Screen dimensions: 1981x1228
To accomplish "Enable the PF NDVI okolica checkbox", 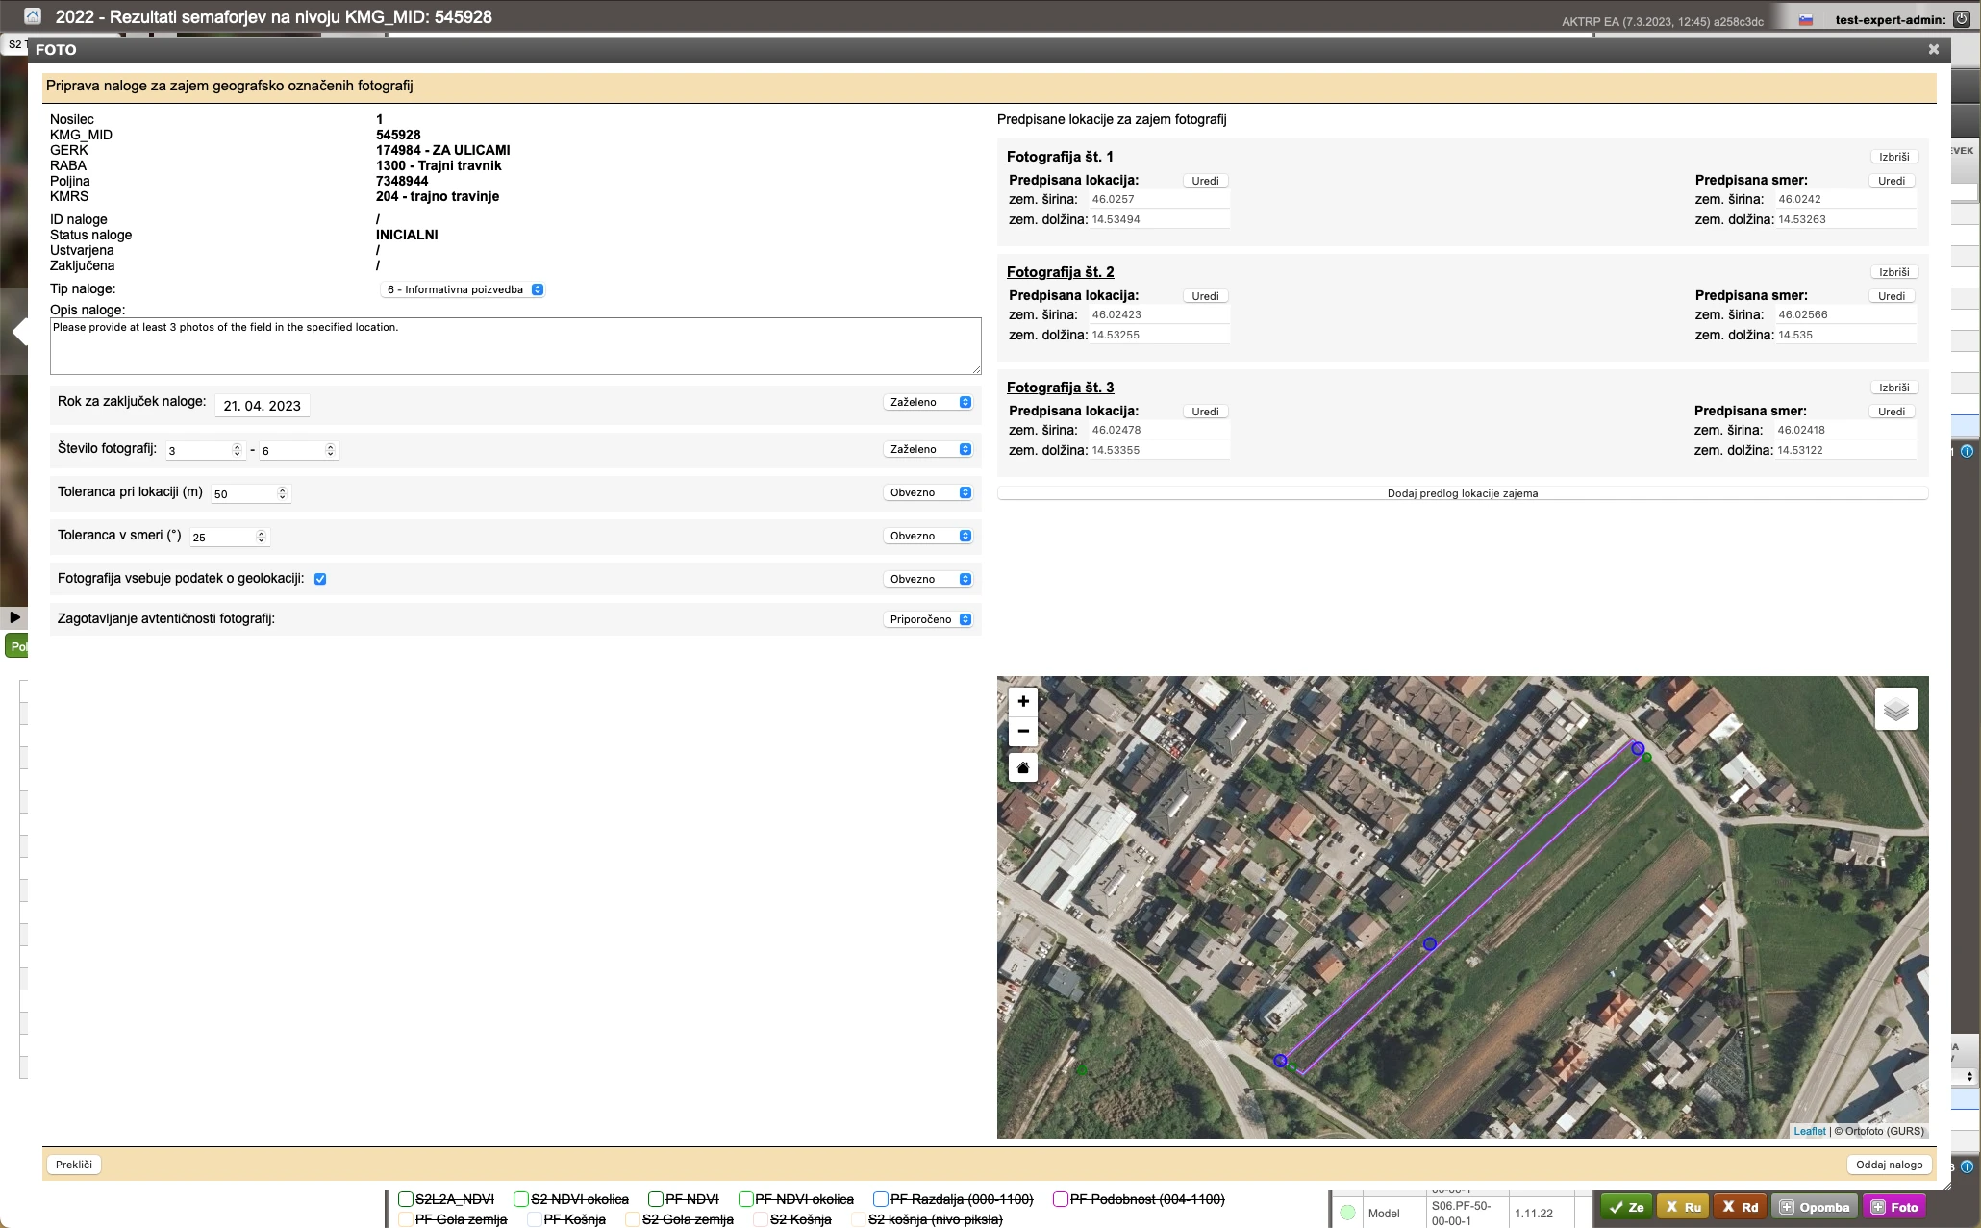I will click(x=745, y=1199).
